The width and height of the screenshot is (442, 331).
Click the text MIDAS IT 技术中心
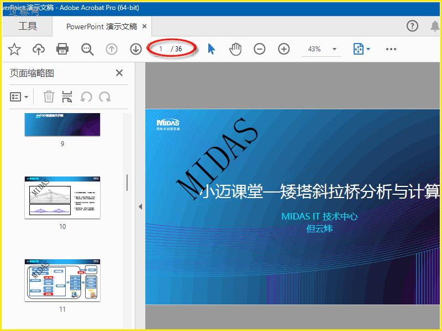(319, 216)
